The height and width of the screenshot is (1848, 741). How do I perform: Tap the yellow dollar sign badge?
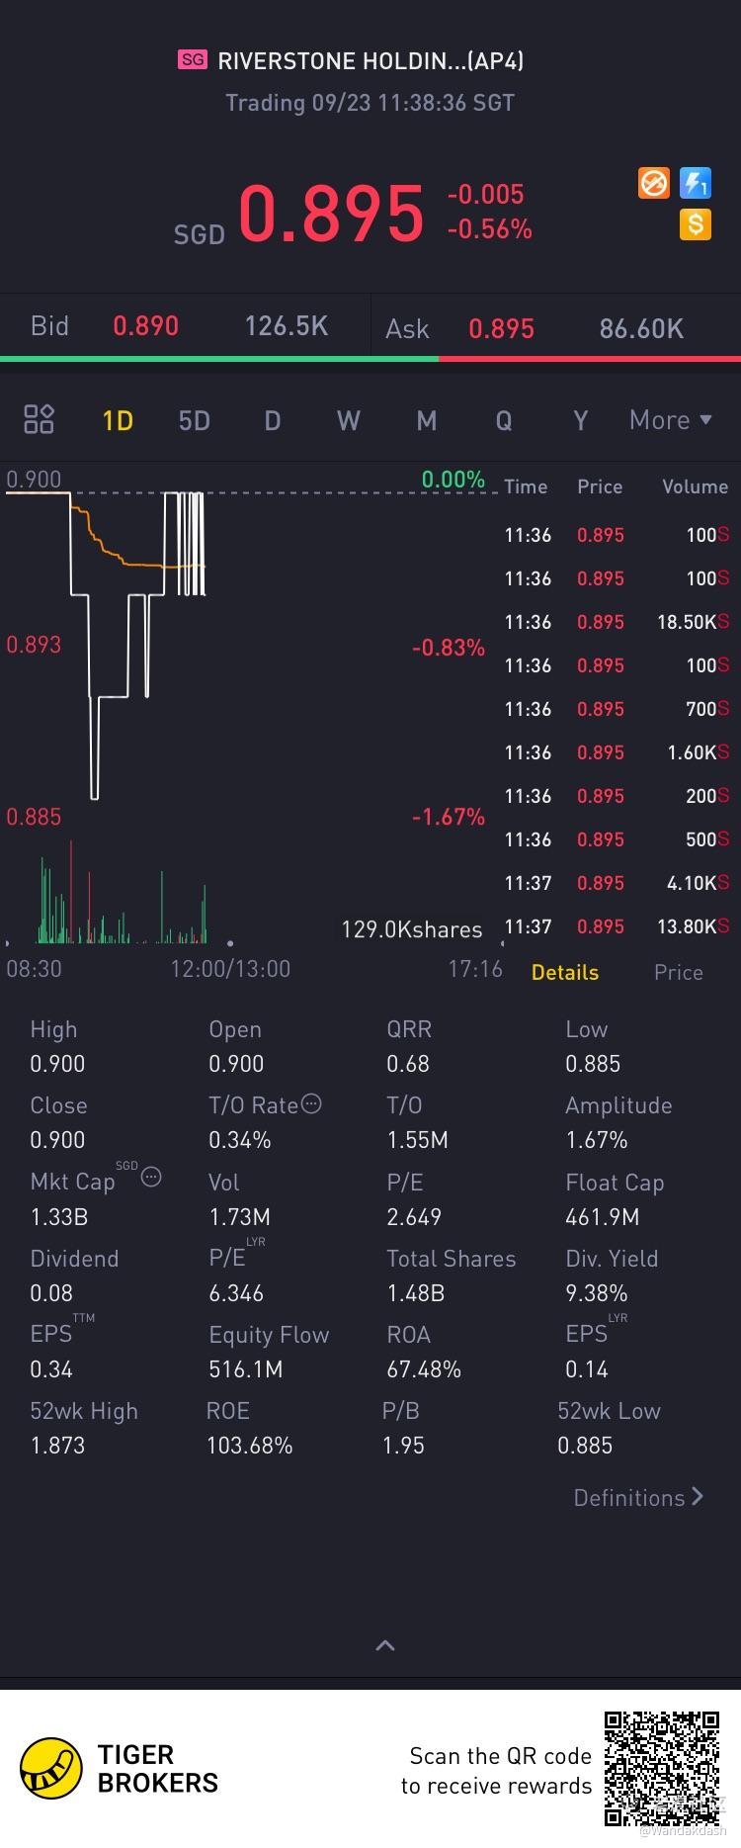click(696, 224)
